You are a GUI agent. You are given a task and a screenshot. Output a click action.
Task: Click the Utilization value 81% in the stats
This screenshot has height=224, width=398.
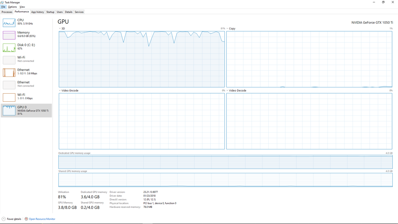tap(62, 197)
